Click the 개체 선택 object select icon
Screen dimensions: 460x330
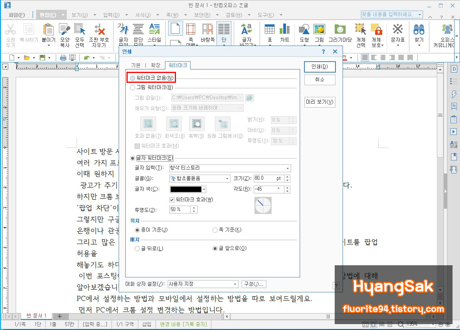361,29
